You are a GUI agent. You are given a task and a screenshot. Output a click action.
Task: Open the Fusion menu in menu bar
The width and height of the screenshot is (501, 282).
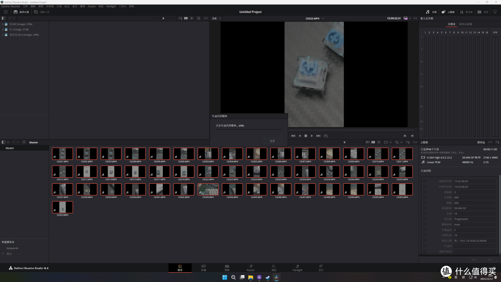[92, 6]
